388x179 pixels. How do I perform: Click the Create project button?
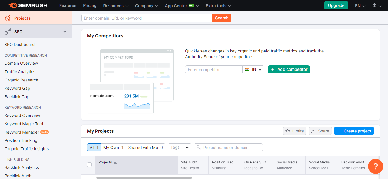(x=354, y=131)
